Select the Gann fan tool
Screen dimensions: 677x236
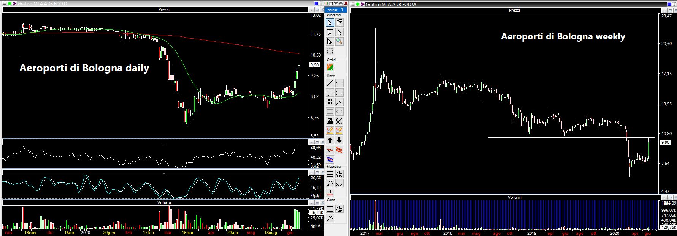pyautogui.click(x=330, y=218)
